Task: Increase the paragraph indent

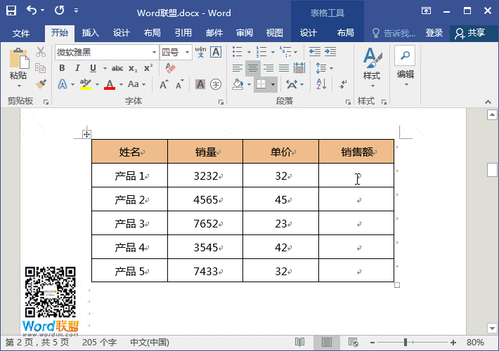Action: (x=330, y=51)
